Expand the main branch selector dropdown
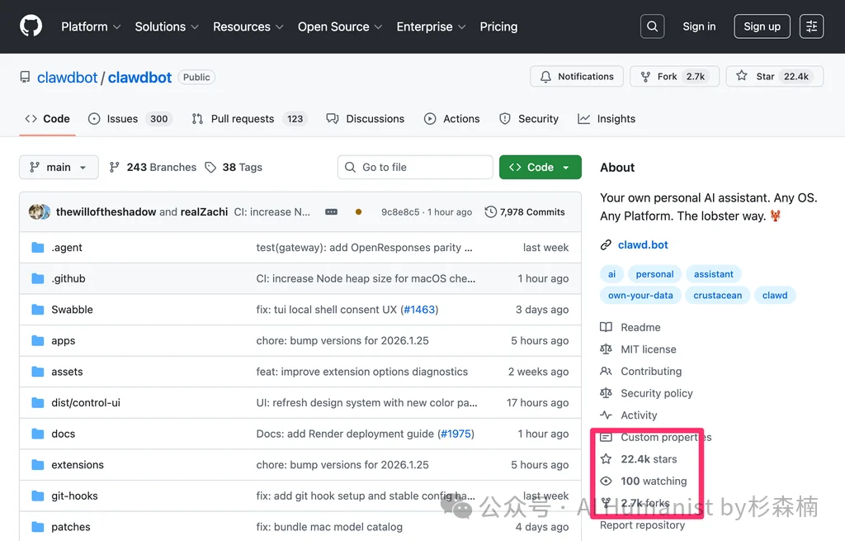The width and height of the screenshot is (845, 541). point(59,167)
